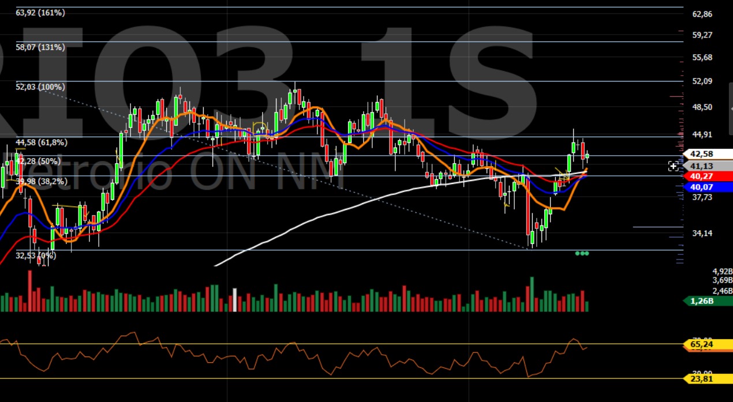Select the 39,98 (38,2%) Fibonacci label
This screenshot has width=733, height=402.
(42, 181)
